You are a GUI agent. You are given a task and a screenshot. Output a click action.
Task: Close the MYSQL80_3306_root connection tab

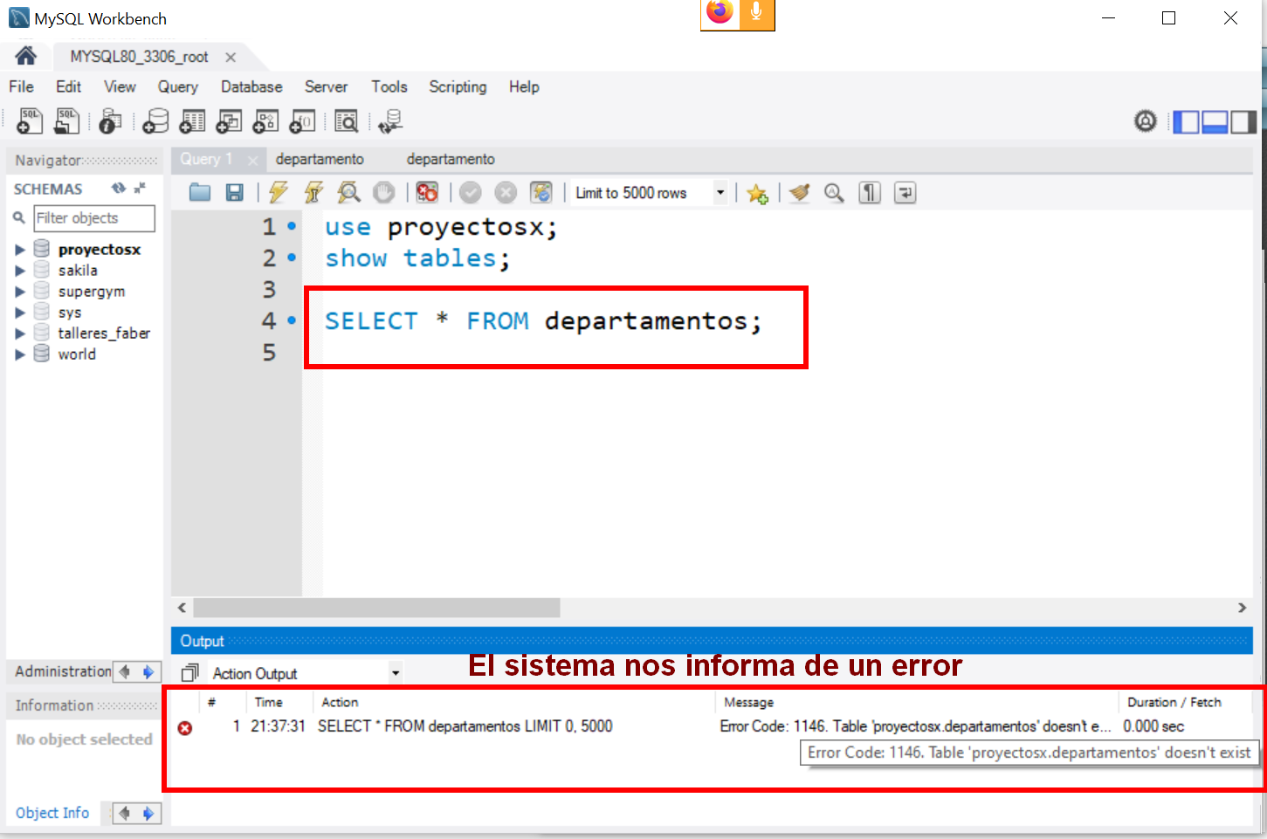click(x=231, y=57)
